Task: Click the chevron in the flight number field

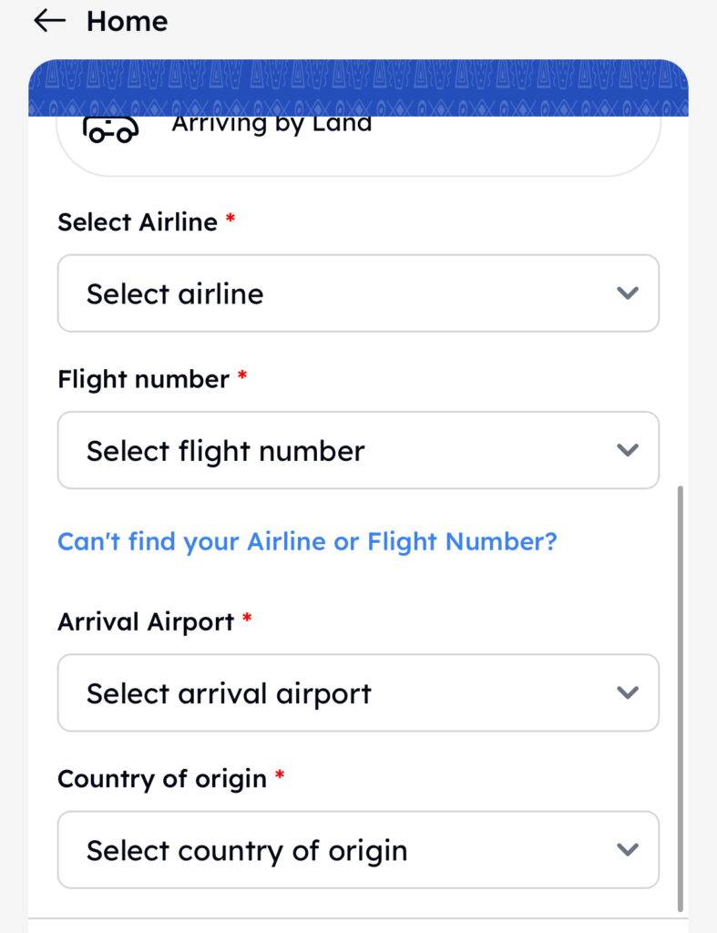Action: 627,450
